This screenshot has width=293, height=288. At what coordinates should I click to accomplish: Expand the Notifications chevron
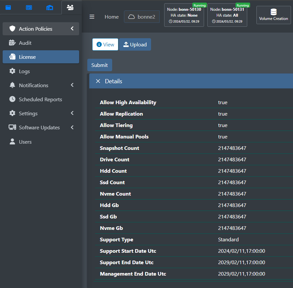point(72,85)
